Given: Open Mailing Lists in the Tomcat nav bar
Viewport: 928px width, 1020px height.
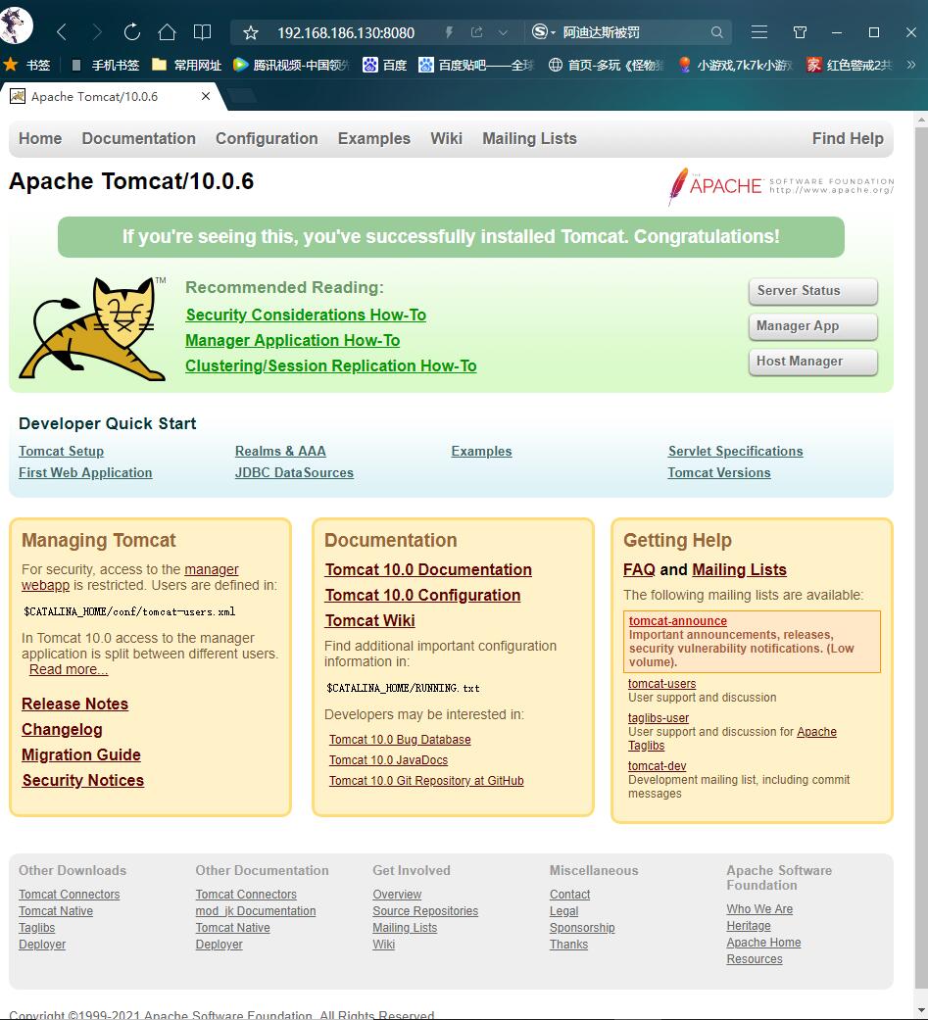Looking at the screenshot, I should [x=530, y=138].
